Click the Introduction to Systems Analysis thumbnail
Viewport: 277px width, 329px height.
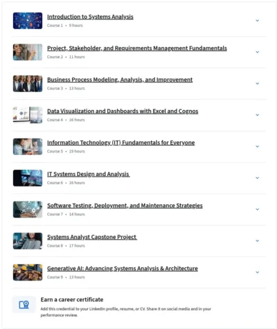click(x=28, y=21)
